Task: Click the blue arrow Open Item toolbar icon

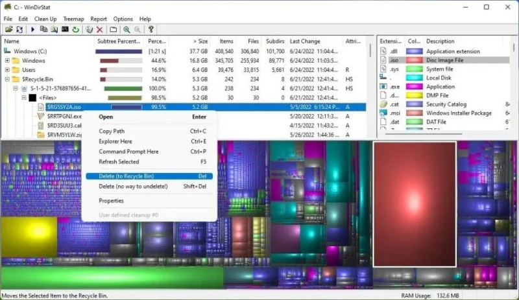Action: tap(32, 29)
